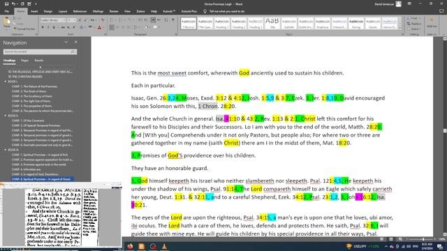The image size is (447, 251).
Task: Toggle strikethrough formatting
Action: [63, 27]
